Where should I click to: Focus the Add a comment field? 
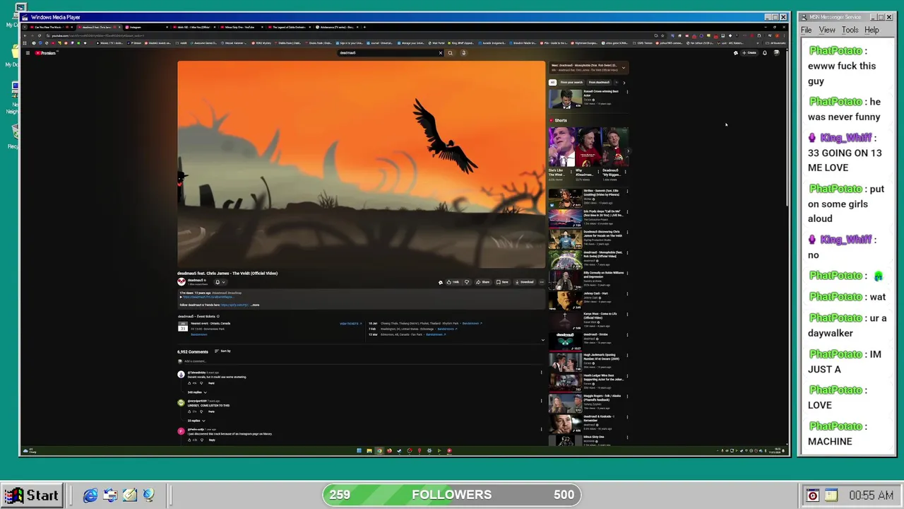click(x=360, y=361)
